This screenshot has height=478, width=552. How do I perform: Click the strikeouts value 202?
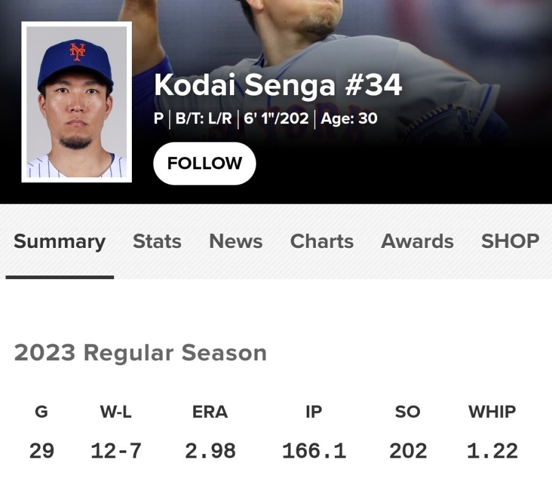point(408,451)
